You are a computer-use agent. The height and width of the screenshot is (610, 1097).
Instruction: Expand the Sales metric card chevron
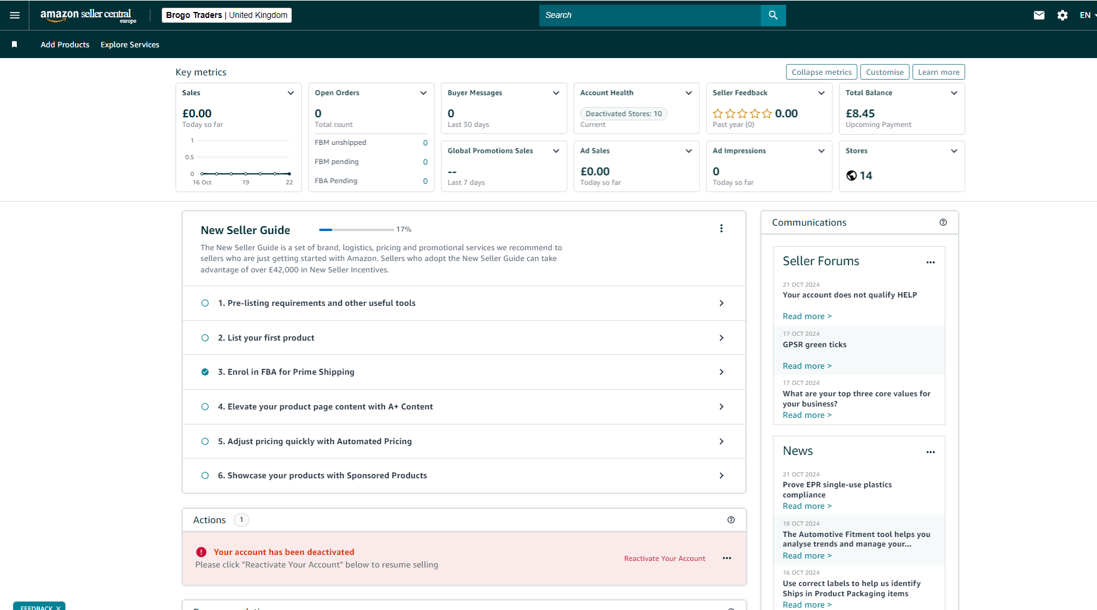(x=291, y=93)
